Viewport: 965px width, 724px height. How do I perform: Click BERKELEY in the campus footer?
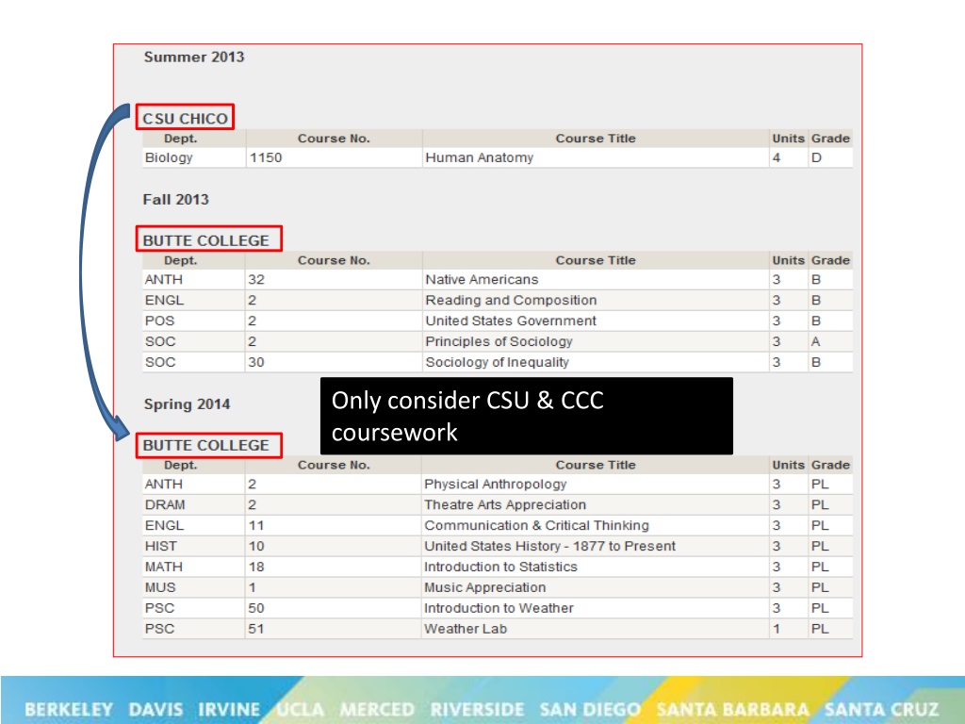click(x=69, y=709)
